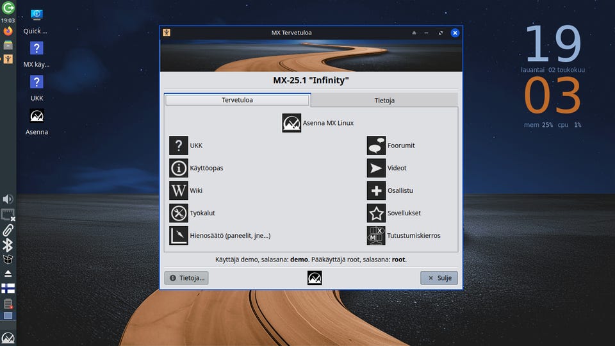Click the Foorumit label

pyautogui.click(x=401, y=145)
